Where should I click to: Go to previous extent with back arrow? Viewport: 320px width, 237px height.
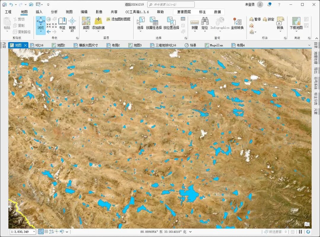(49, 32)
